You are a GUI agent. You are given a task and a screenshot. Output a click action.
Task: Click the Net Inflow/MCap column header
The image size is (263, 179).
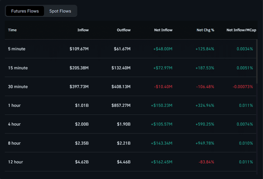(x=241, y=30)
